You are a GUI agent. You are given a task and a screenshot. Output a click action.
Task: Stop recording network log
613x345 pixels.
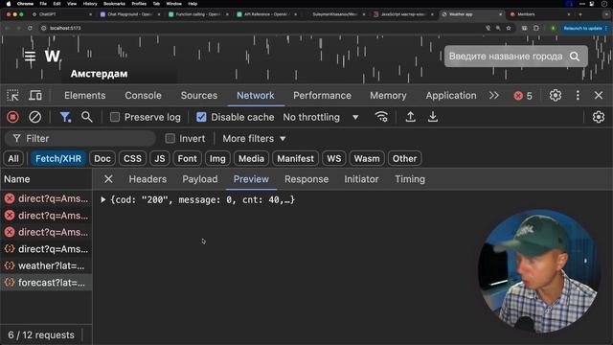click(12, 117)
